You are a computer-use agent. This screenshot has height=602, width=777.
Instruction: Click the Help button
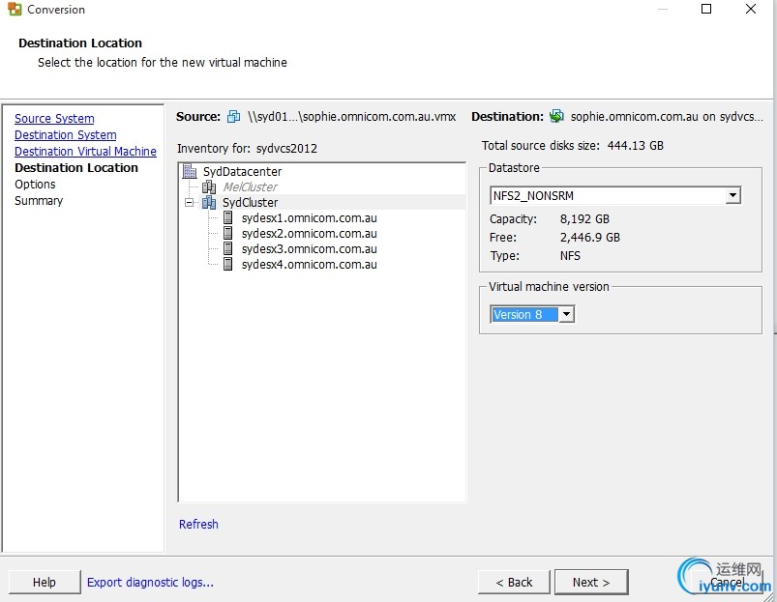pos(45,583)
